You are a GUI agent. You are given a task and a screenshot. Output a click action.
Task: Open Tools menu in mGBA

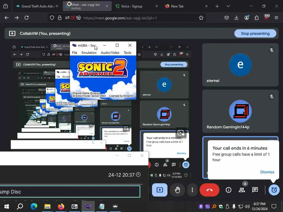click(x=127, y=53)
